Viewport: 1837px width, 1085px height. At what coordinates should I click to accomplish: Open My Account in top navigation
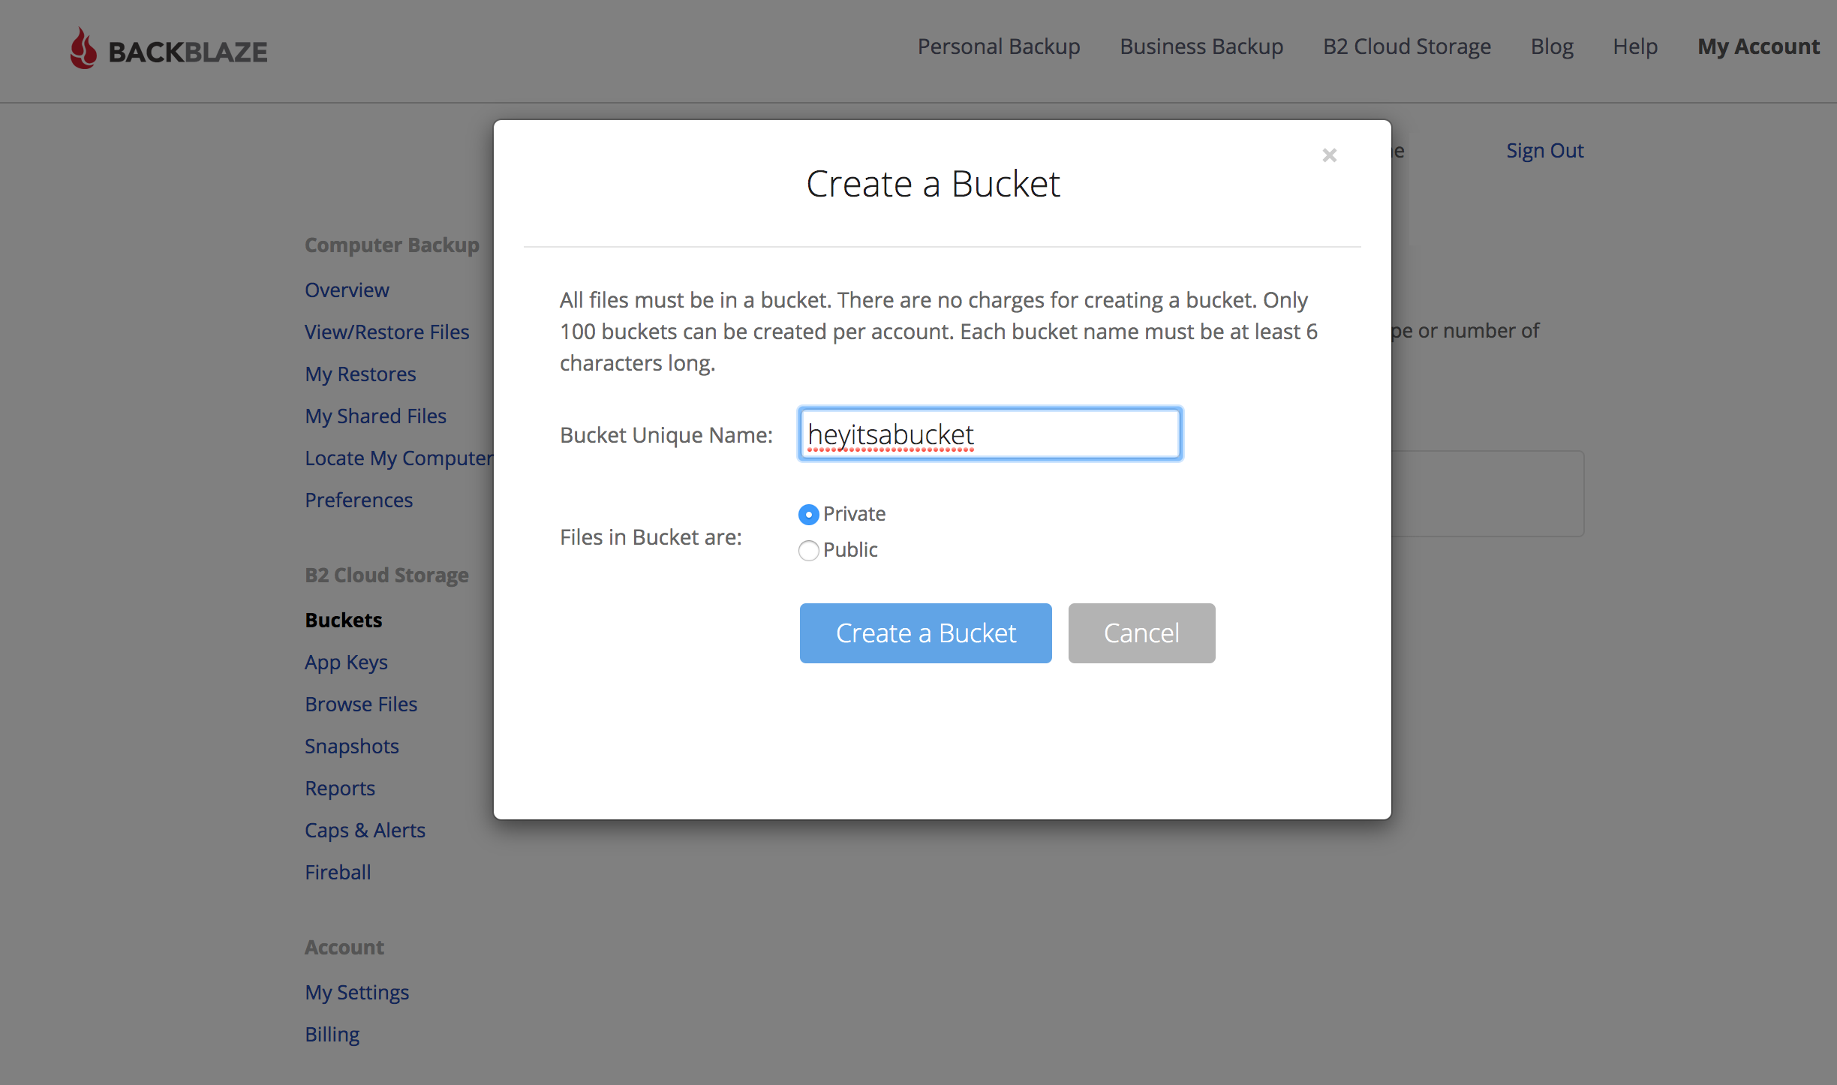1759,47
